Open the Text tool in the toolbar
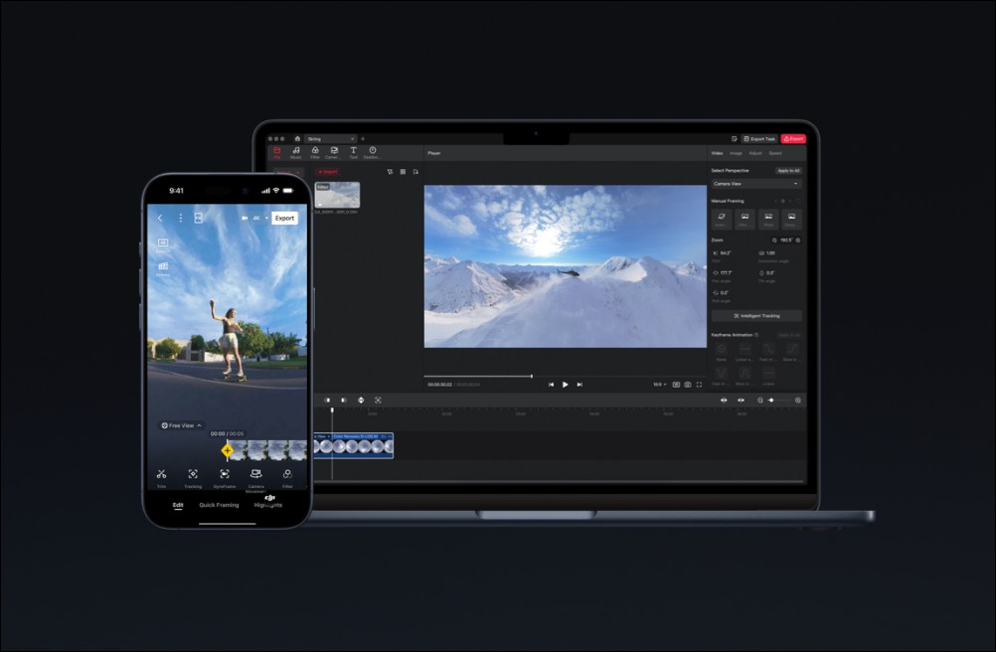 354,150
